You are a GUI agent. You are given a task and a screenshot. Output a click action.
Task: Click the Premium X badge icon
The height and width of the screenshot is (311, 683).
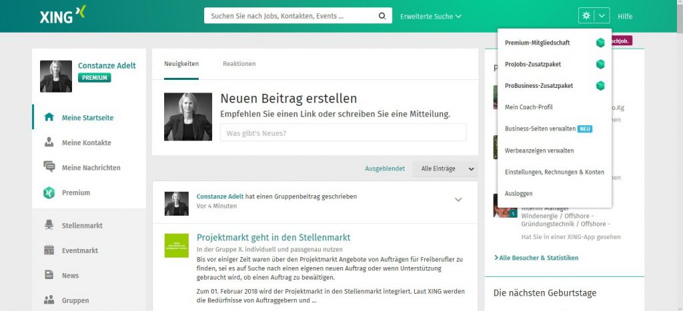49,192
